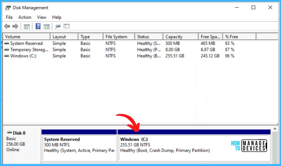Screen dimensions: 281x166
Task: Click the Healthy (B... status cell
Action: [x=149, y=56]
